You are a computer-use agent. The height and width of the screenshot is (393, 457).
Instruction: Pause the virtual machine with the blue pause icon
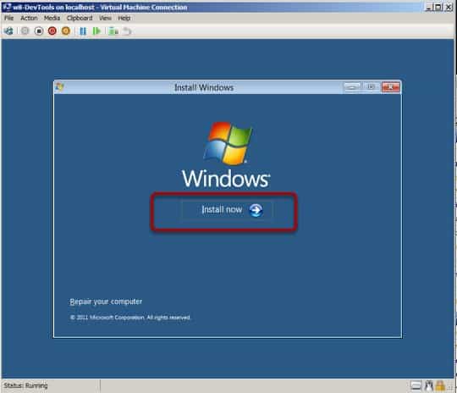coord(83,31)
